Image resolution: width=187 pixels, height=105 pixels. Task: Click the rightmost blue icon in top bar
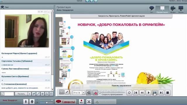click(x=96, y=1)
